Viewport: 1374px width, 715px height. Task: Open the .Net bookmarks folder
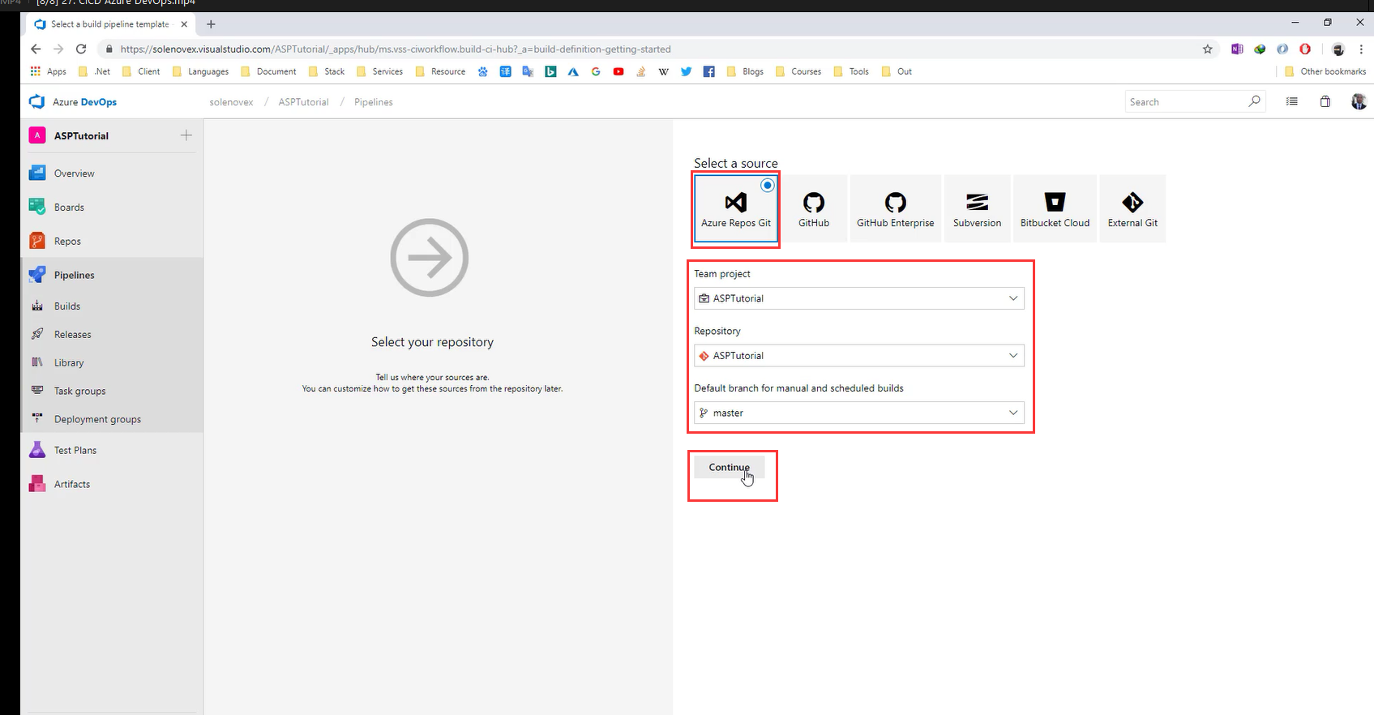pos(94,71)
